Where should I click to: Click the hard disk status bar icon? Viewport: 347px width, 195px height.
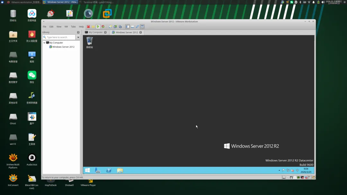(x=284, y=177)
